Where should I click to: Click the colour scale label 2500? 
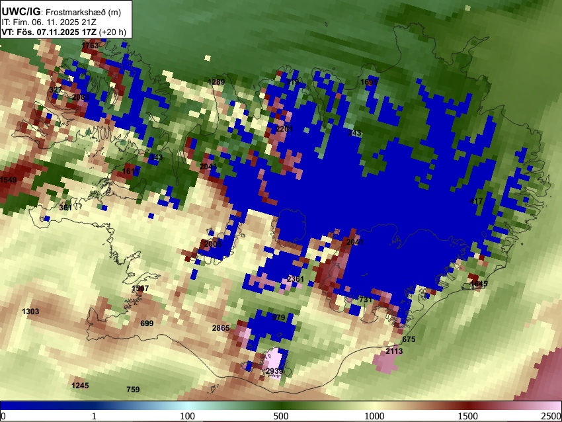[551, 416]
